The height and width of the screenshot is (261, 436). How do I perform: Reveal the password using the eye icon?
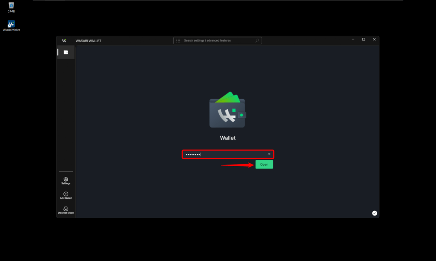269,154
